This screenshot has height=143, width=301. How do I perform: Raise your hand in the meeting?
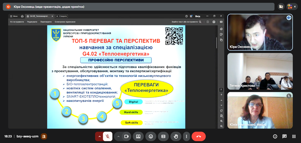click(x=176, y=137)
